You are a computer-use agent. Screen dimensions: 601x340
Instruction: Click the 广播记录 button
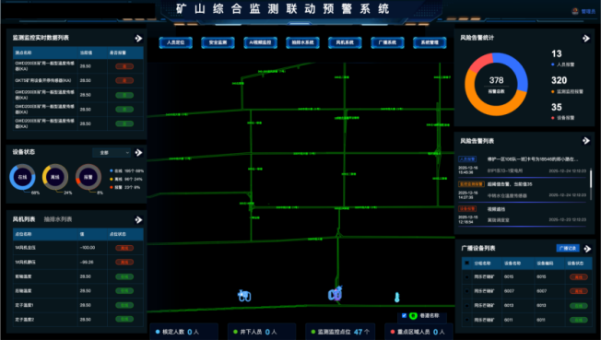568,249
